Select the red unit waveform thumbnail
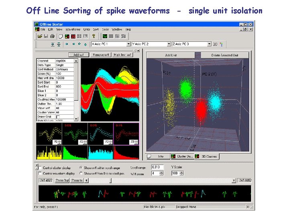 126,134
